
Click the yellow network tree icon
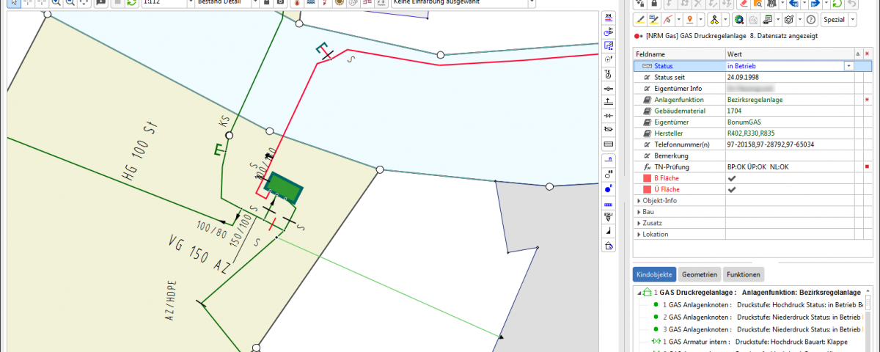(x=714, y=20)
